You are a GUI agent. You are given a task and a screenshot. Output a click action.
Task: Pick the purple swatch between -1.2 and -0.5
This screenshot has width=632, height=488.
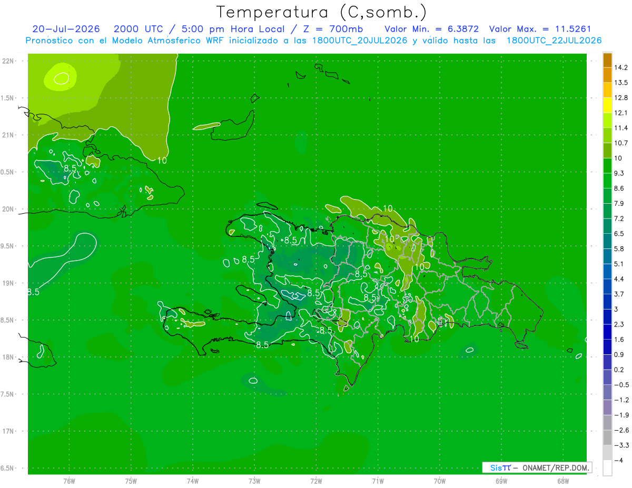(x=608, y=392)
